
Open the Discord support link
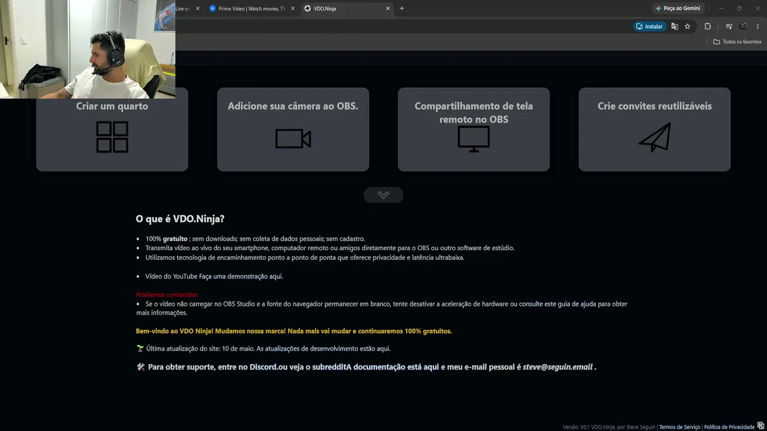pyautogui.click(x=263, y=367)
